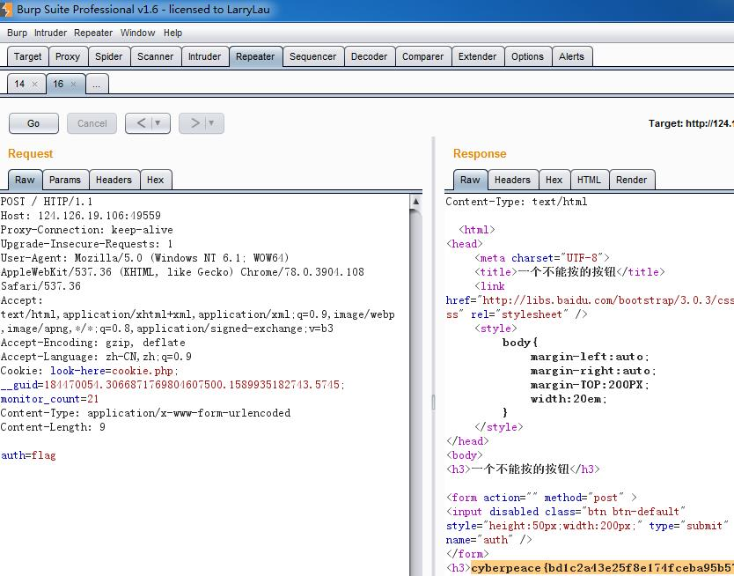Switch to the Scanner tab

tap(156, 56)
